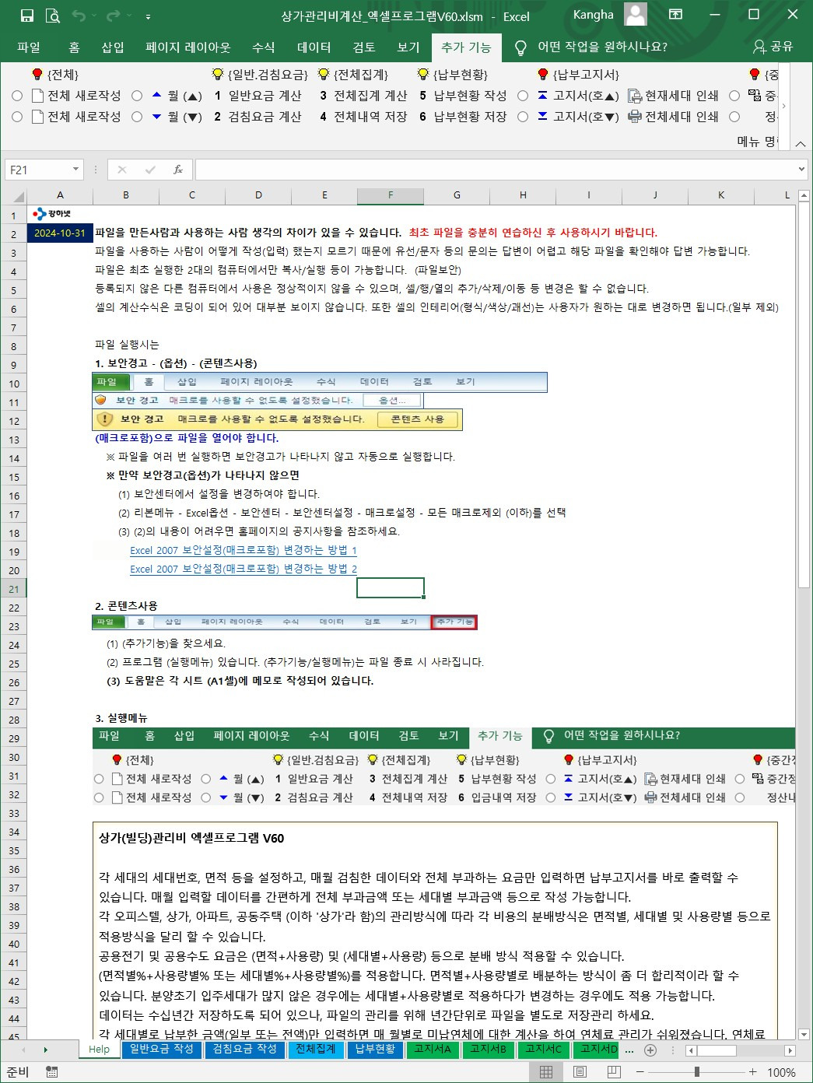
Task: Click the formula bar input field
Action: [x=495, y=170]
